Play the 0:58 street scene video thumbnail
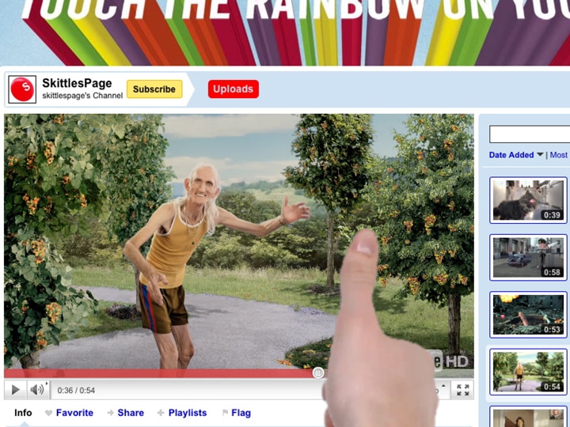570x427 pixels. 527,257
